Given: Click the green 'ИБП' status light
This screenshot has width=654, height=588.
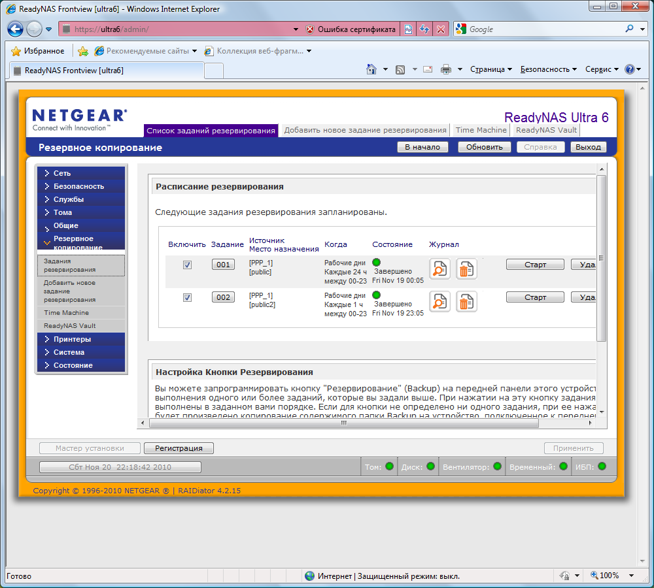Looking at the screenshot, I should [x=602, y=466].
